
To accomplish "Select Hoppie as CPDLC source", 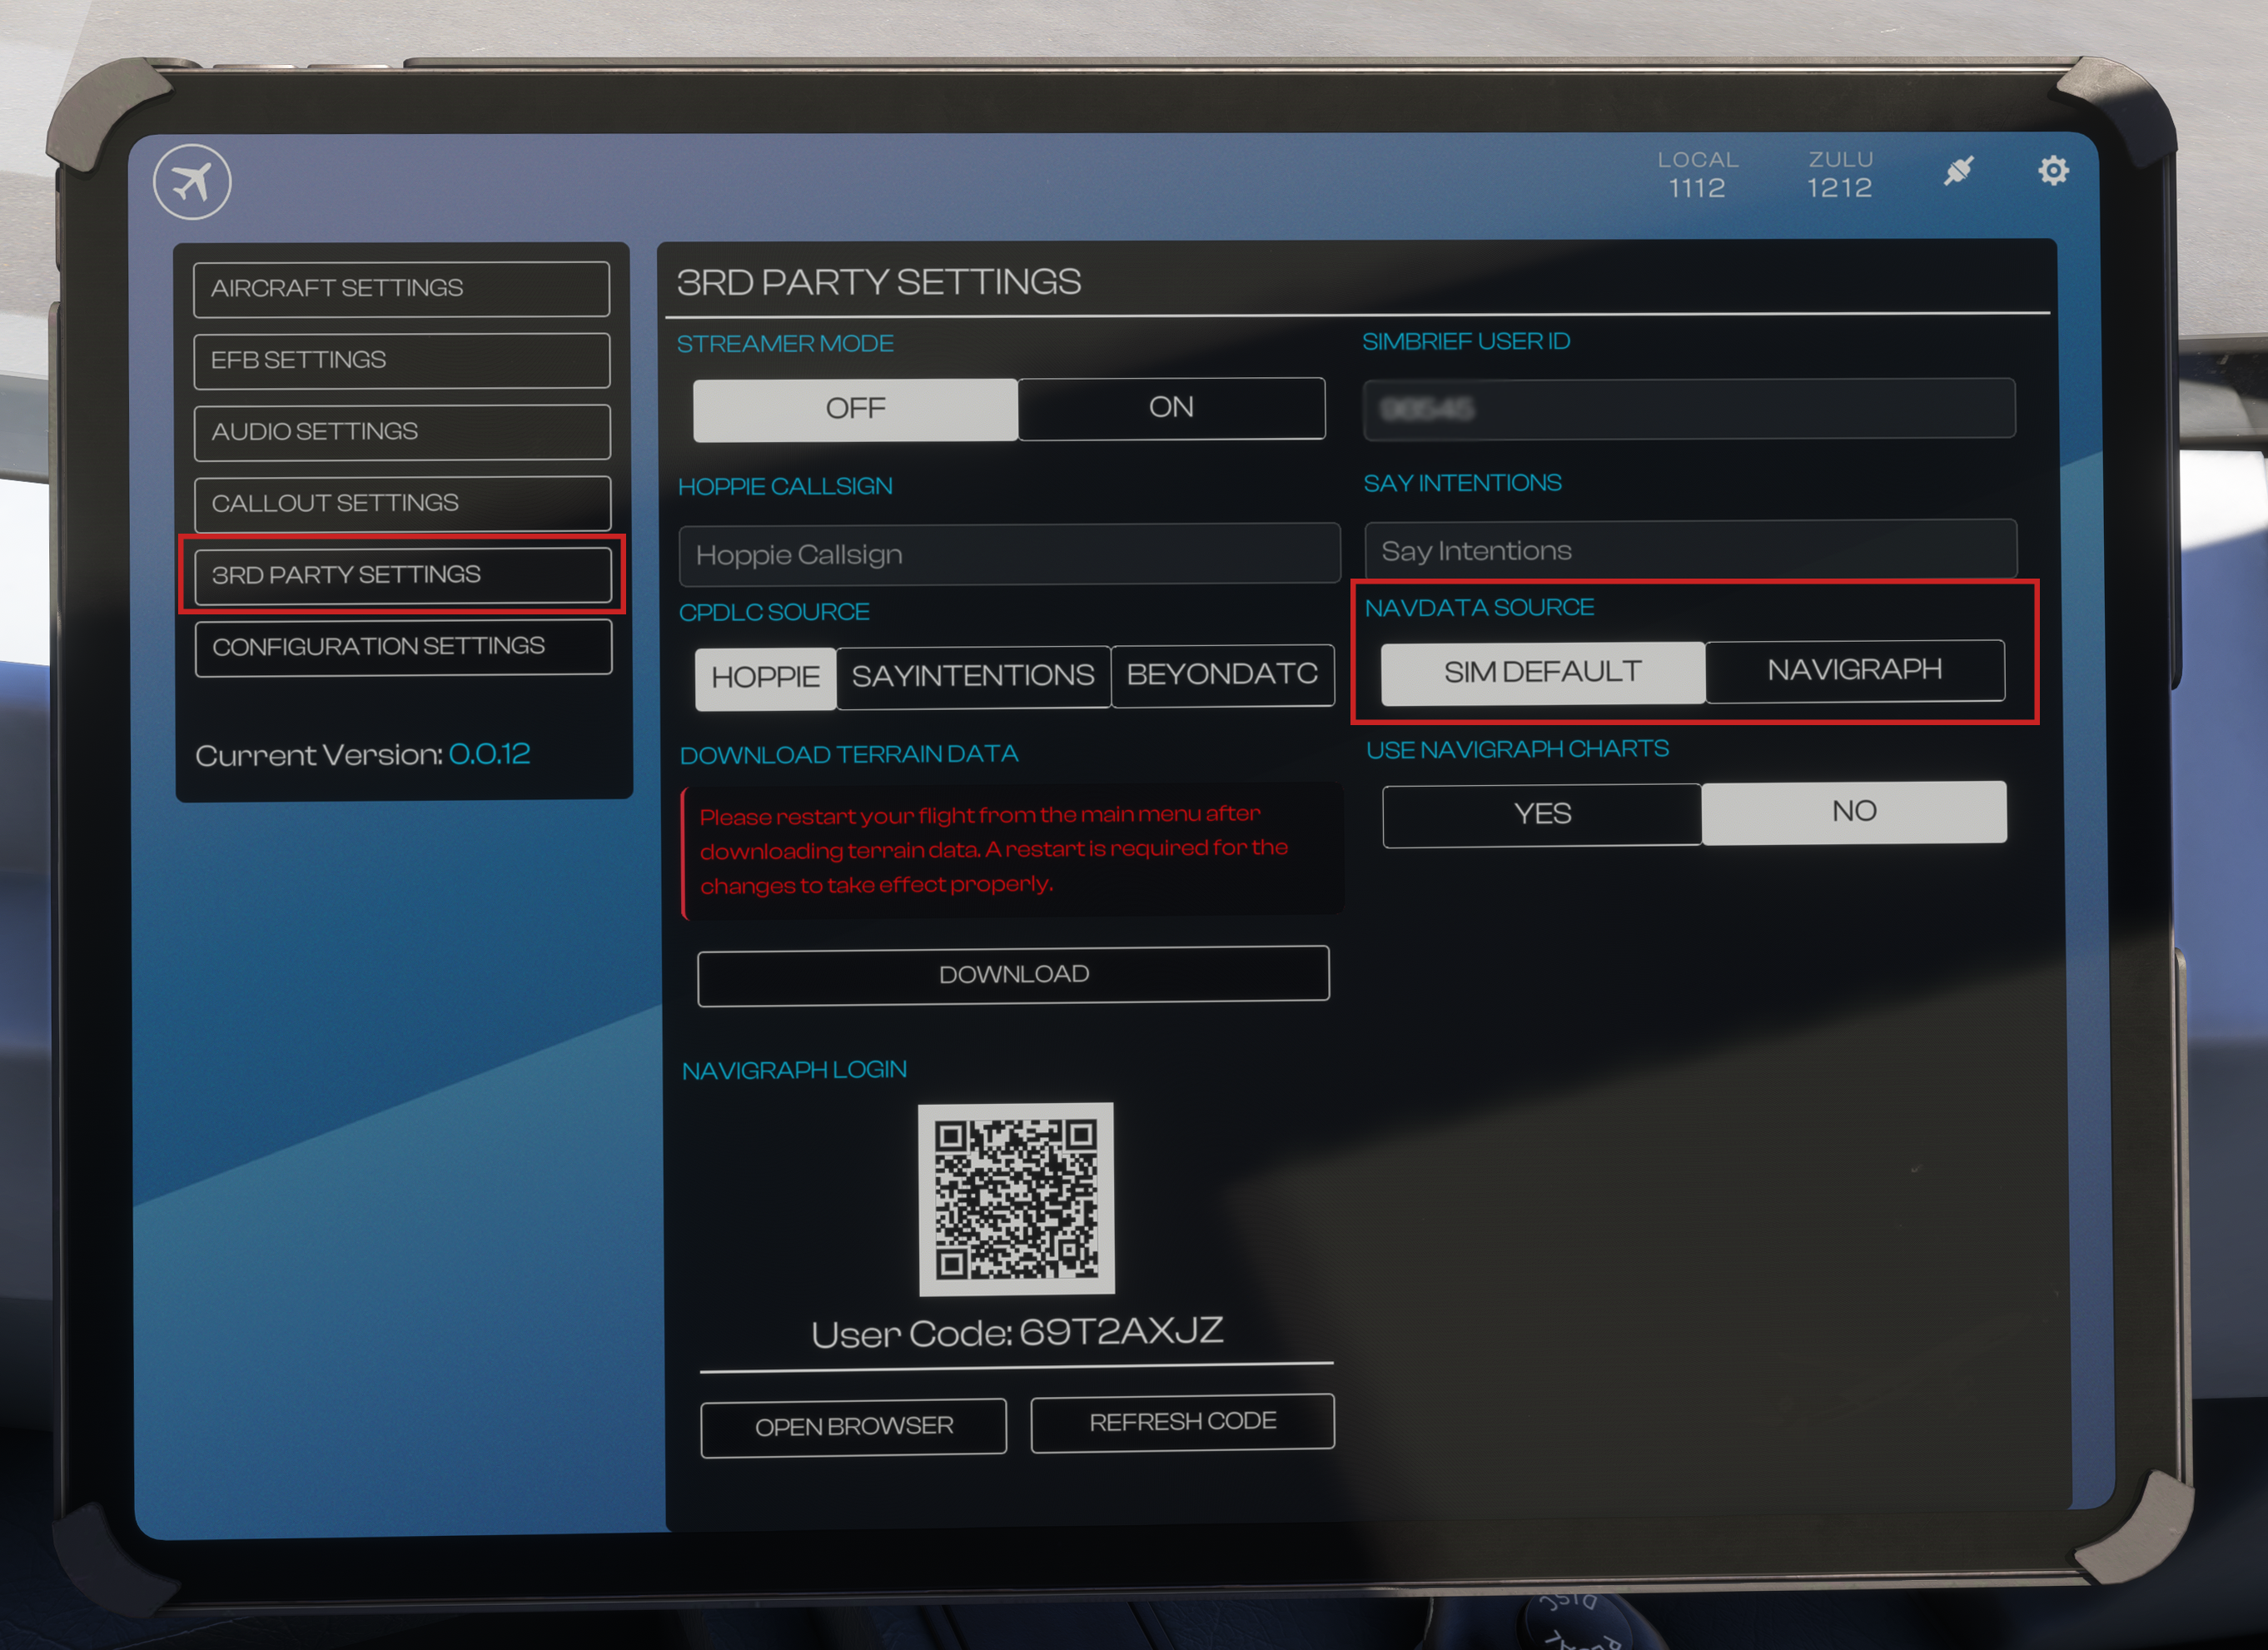I will (x=765, y=678).
